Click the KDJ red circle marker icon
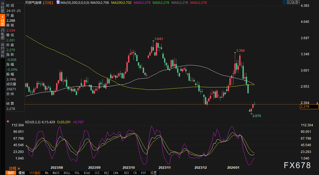The width and height of the screenshot is (319, 175). coord(8,122)
